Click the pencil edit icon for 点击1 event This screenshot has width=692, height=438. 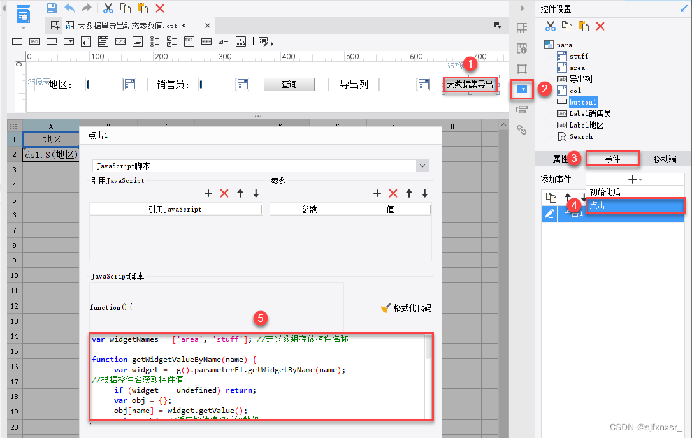(x=549, y=214)
